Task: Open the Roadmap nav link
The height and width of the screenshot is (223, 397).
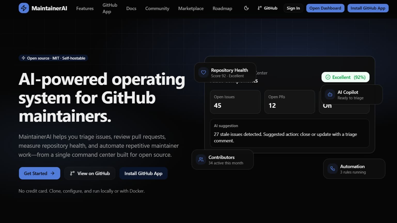Action: click(222, 8)
